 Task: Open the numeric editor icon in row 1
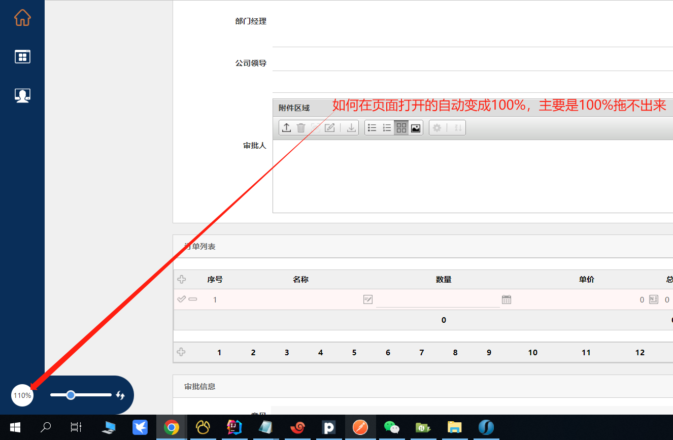click(654, 299)
